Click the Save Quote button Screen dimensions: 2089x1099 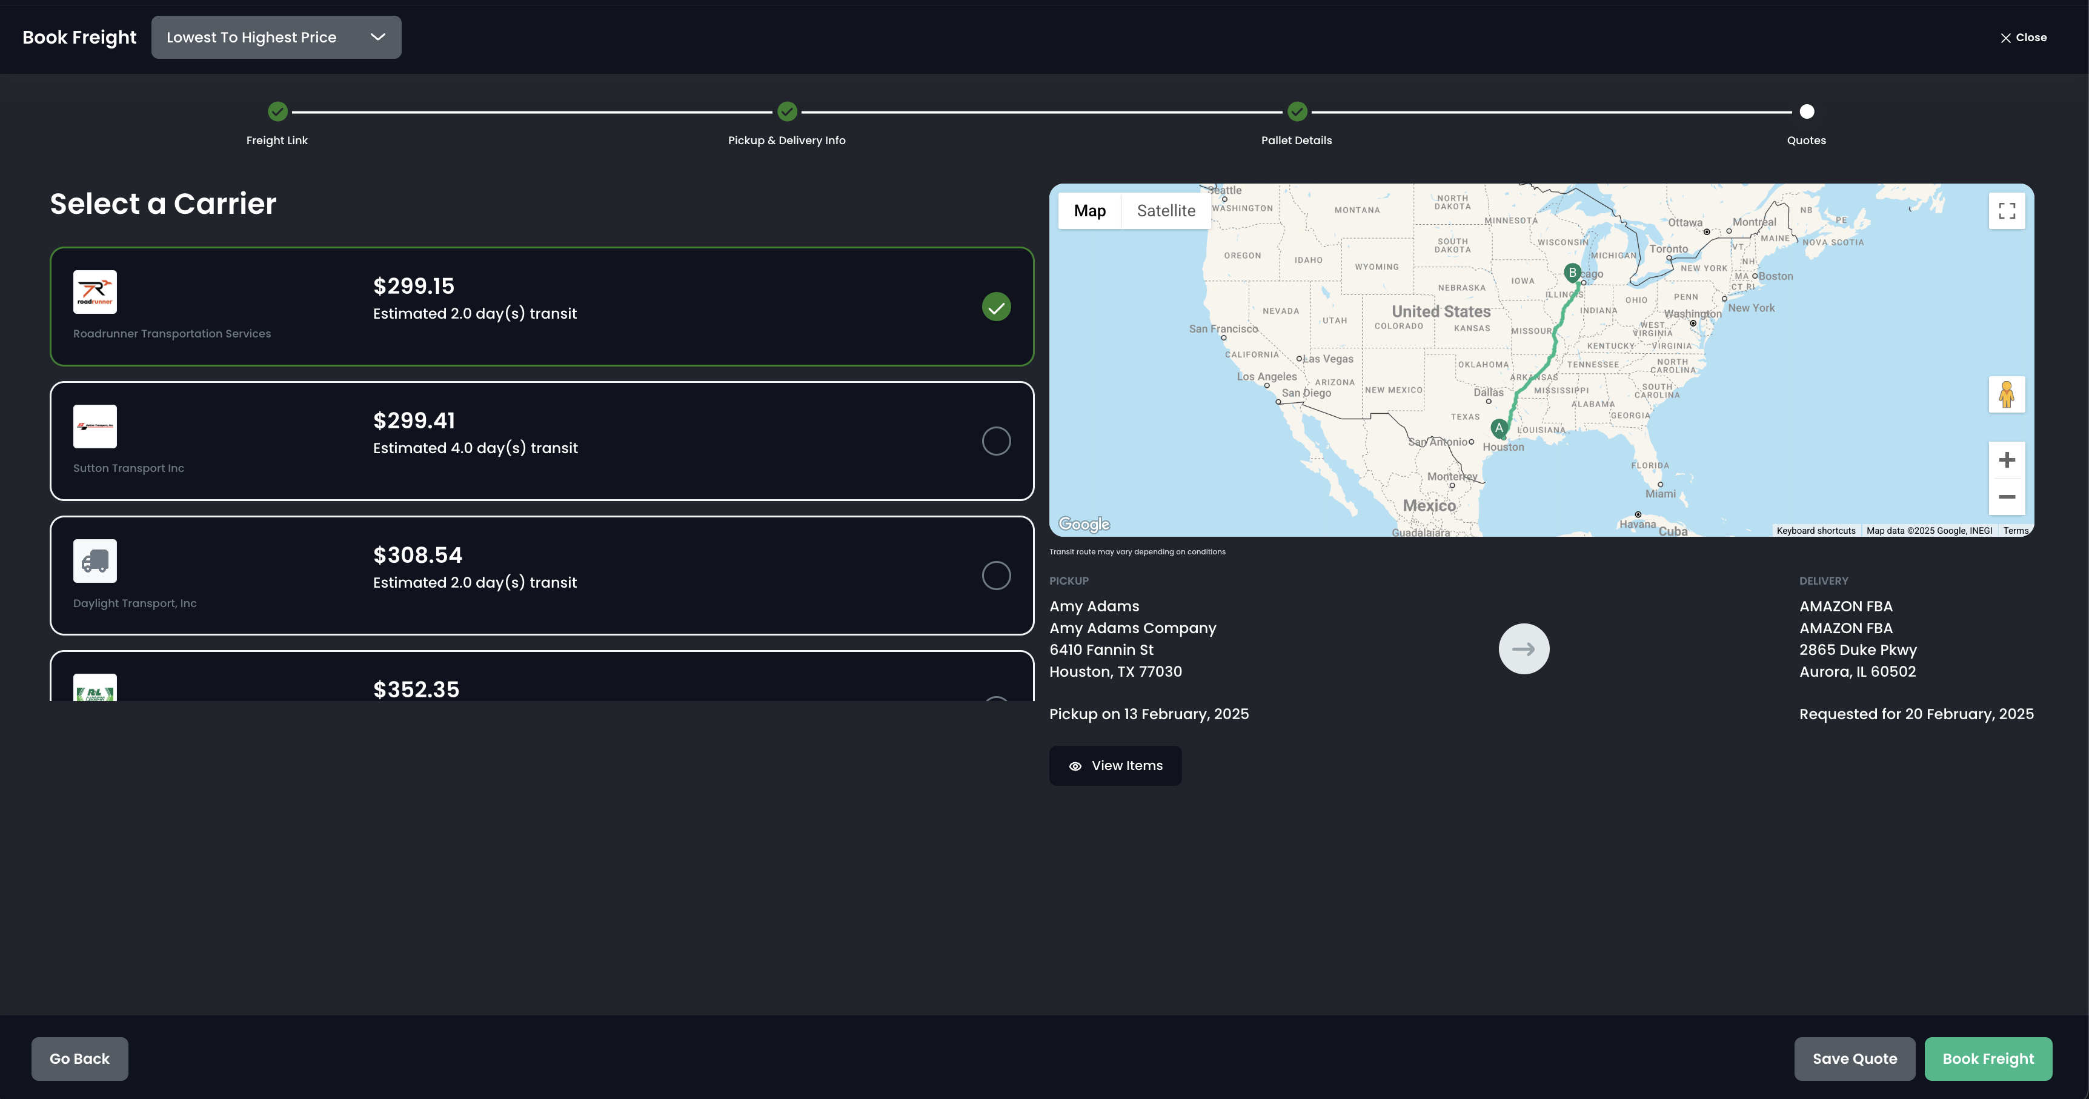click(1855, 1058)
